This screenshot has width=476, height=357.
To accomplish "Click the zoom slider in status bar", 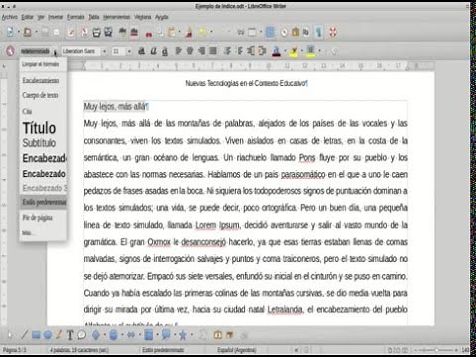I will 436,350.
